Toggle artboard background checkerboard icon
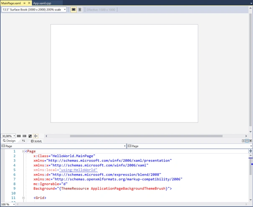This screenshot has width=253, height=207. [x=30, y=136]
